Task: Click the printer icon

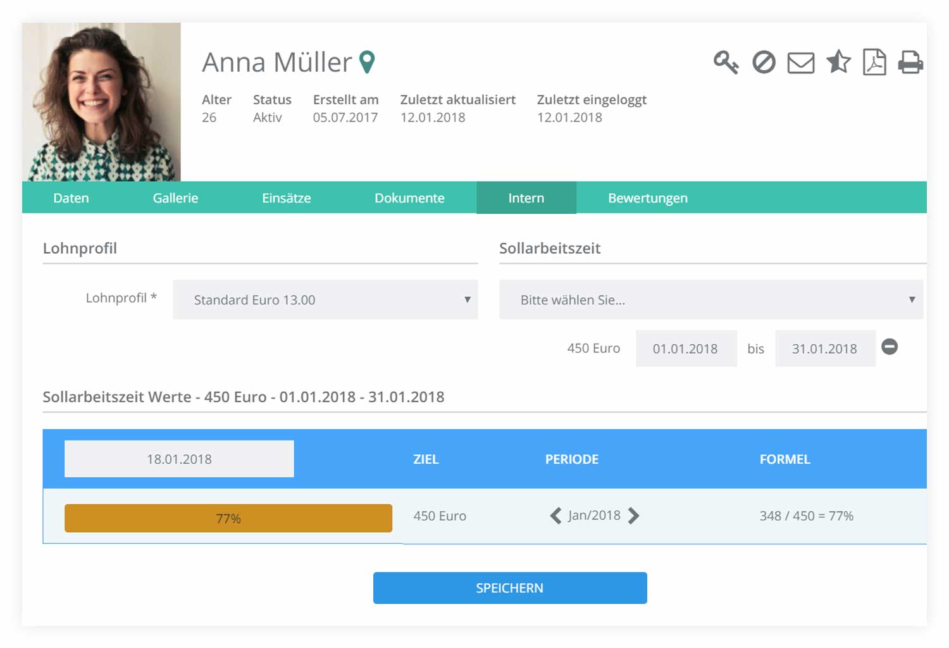Action: click(x=910, y=63)
